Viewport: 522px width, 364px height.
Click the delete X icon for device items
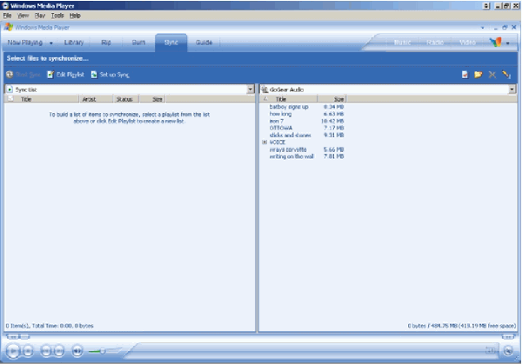[x=492, y=75]
